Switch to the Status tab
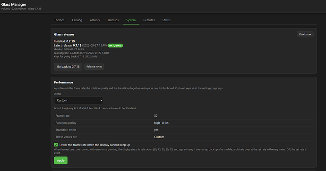Image resolution: width=326 pixels, height=171 pixels. coord(166,20)
